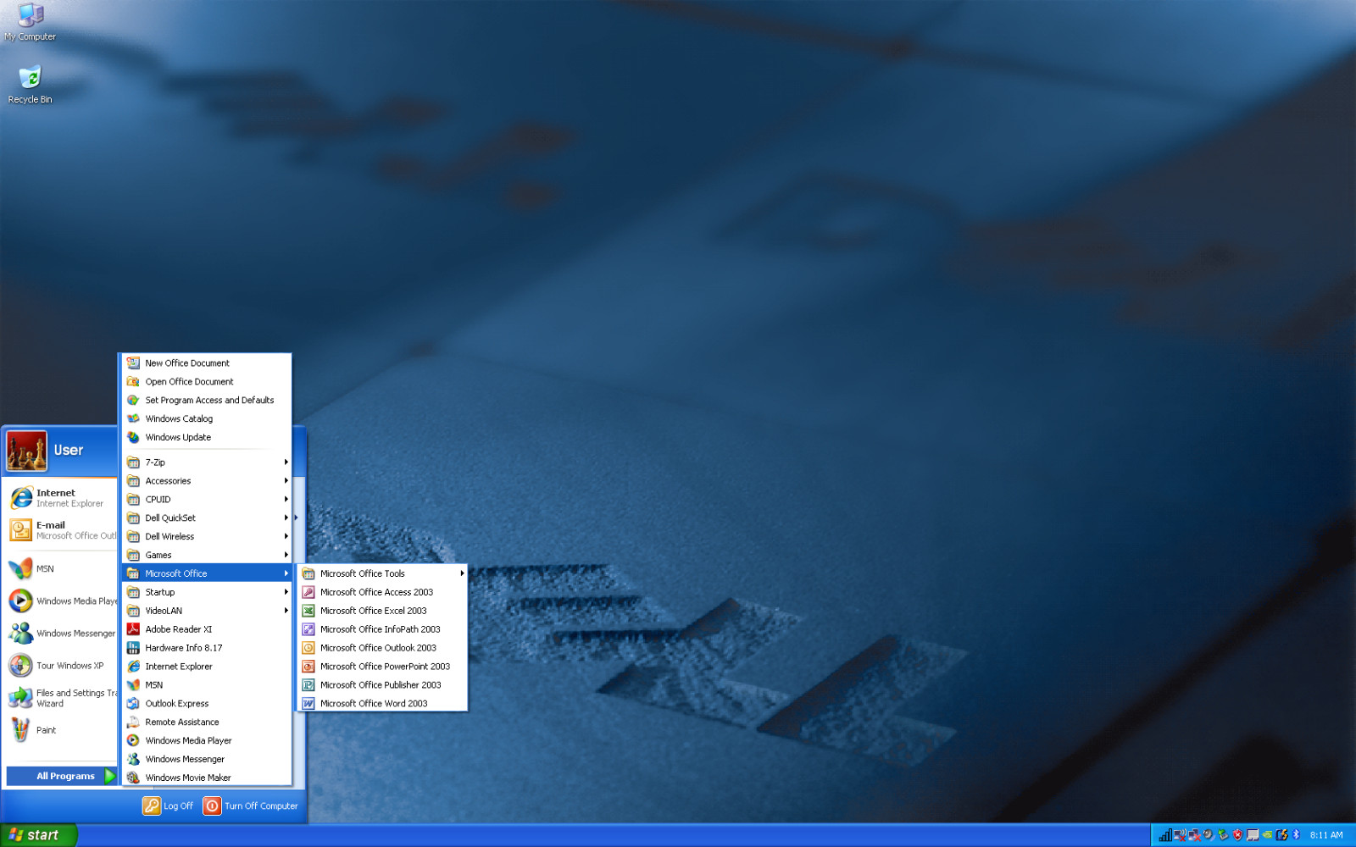The height and width of the screenshot is (847, 1356).
Task: Click the green NVIDIA tray icon
Action: 1267,835
